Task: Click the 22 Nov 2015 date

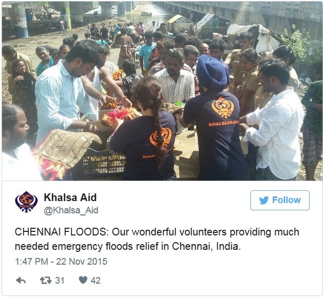Action: (82, 262)
